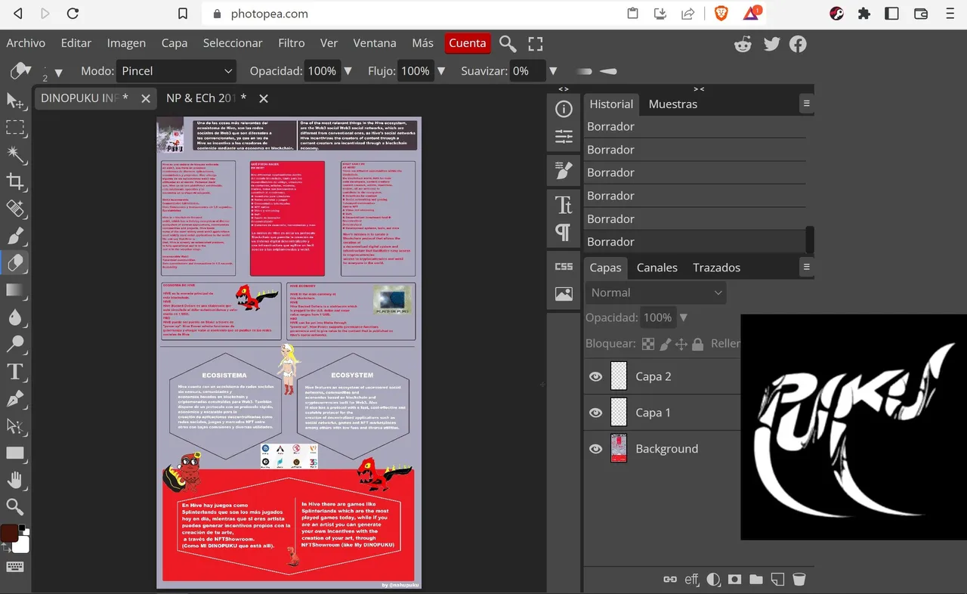Image resolution: width=967 pixels, height=594 pixels.
Task: Select the Move tool
Action: coord(15,100)
